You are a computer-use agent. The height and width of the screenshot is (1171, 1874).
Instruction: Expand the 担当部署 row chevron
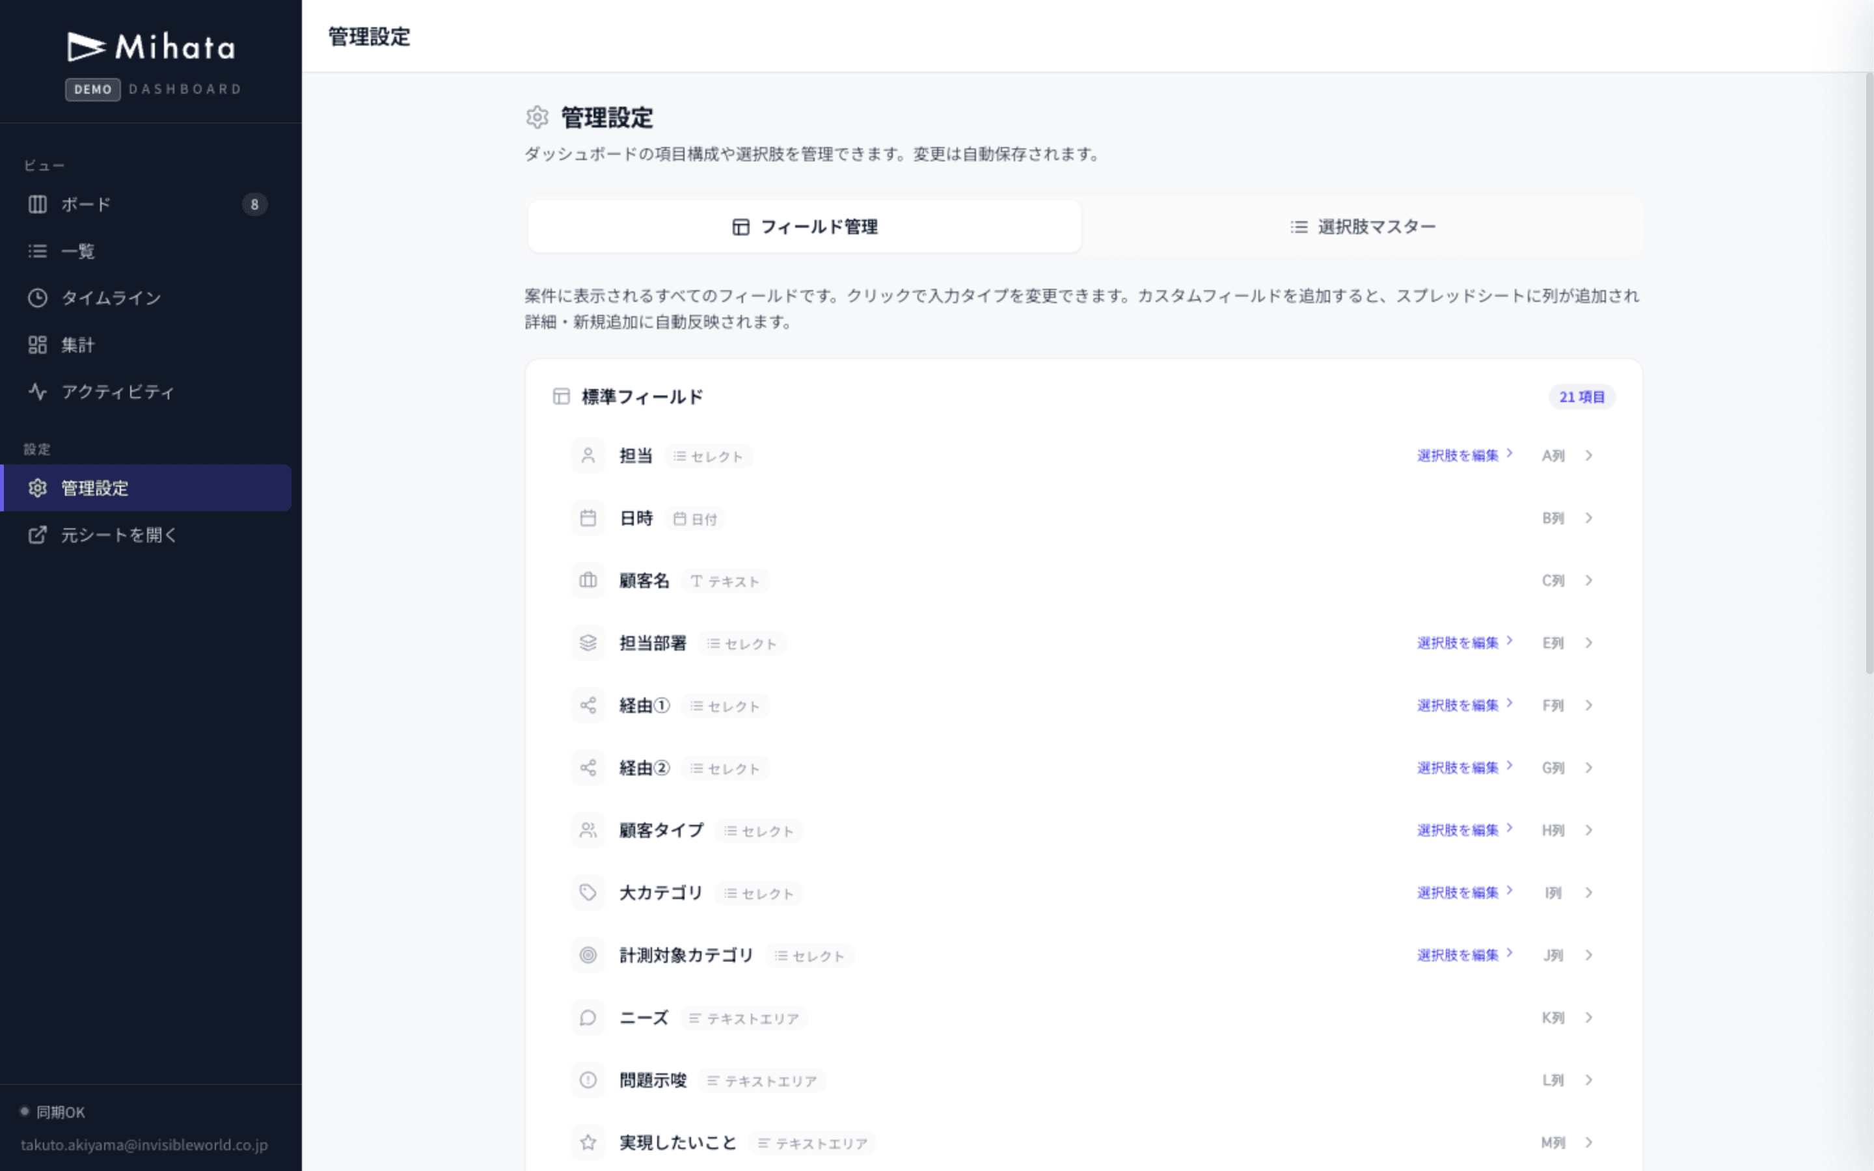pyautogui.click(x=1589, y=643)
